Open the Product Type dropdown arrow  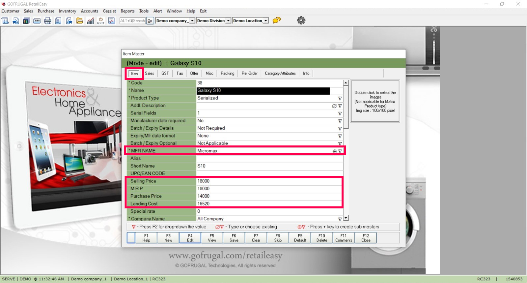pos(340,98)
